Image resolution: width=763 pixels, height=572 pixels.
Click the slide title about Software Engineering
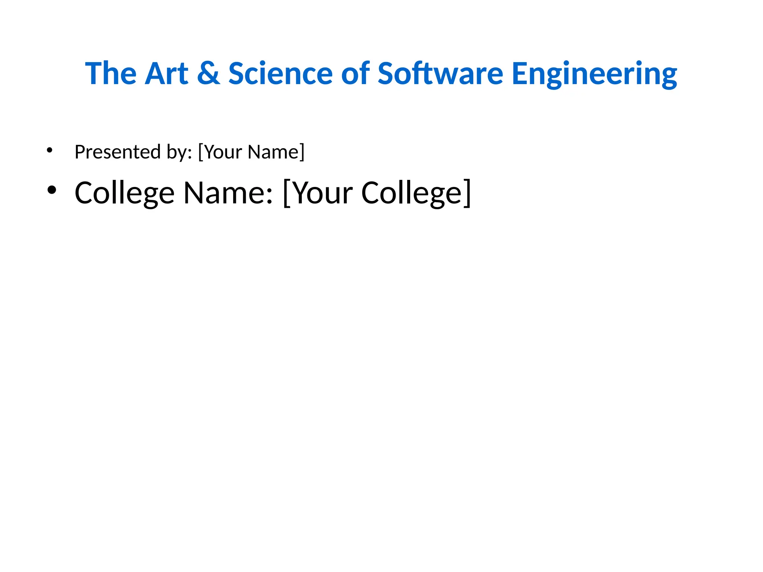(x=381, y=74)
